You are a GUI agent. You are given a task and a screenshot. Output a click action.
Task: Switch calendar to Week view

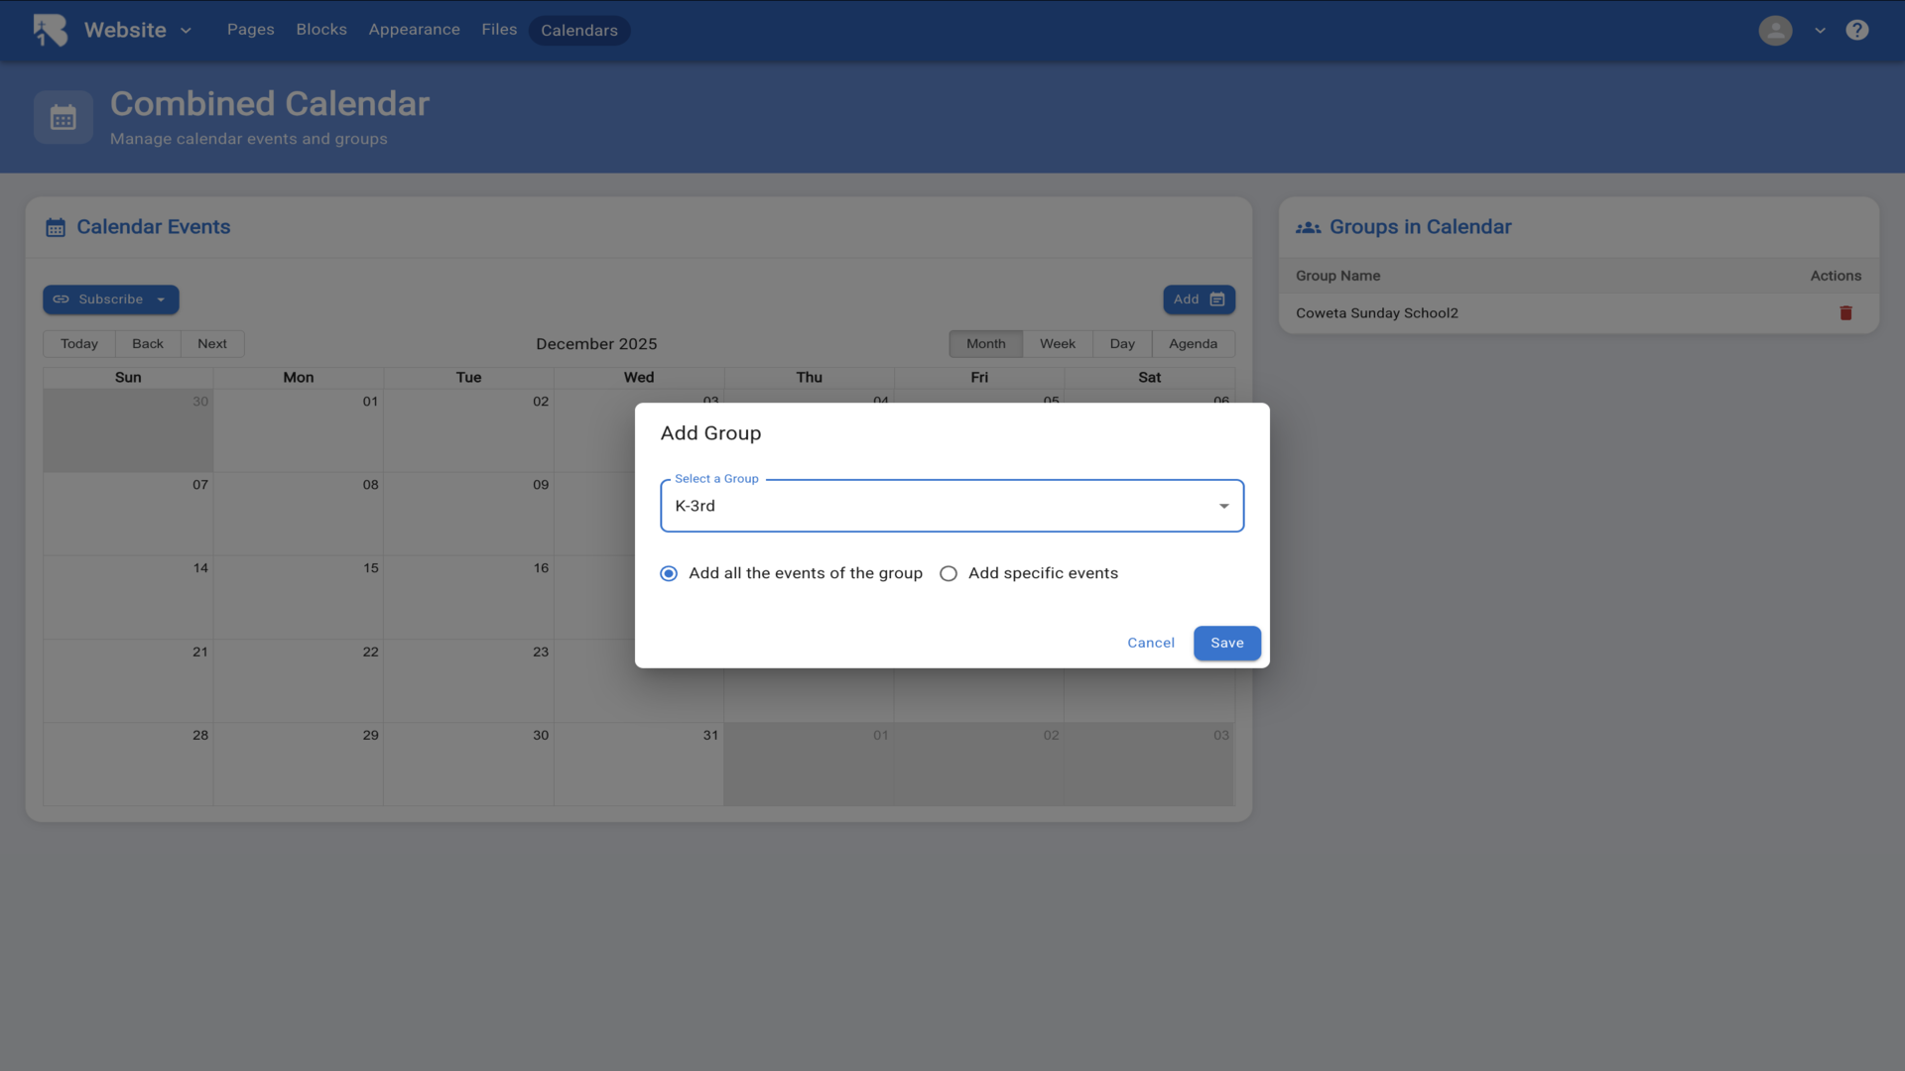click(x=1057, y=344)
